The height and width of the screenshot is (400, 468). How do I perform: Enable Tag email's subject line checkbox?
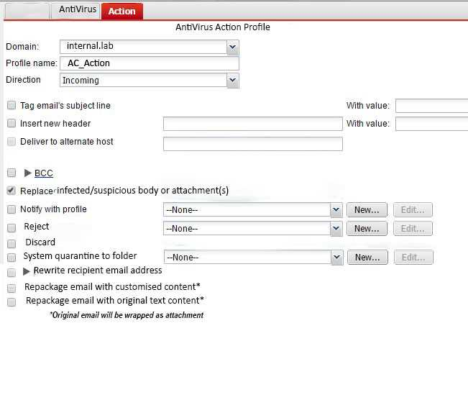[12, 106]
